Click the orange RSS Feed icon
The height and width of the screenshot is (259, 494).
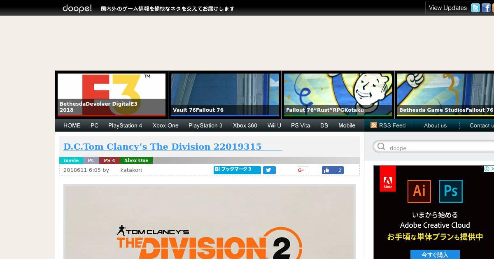pyautogui.click(x=374, y=125)
